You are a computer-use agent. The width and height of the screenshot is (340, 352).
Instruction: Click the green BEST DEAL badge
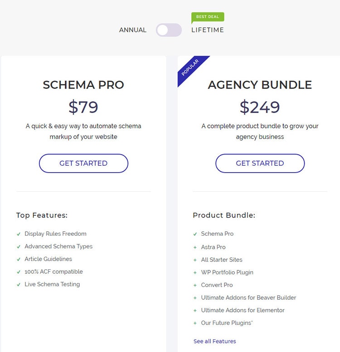coord(208,17)
